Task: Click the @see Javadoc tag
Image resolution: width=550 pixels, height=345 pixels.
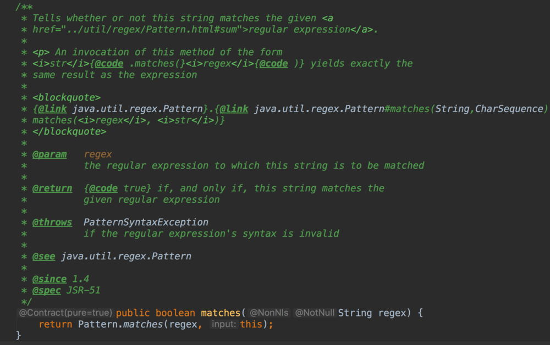Action: [x=43, y=257]
